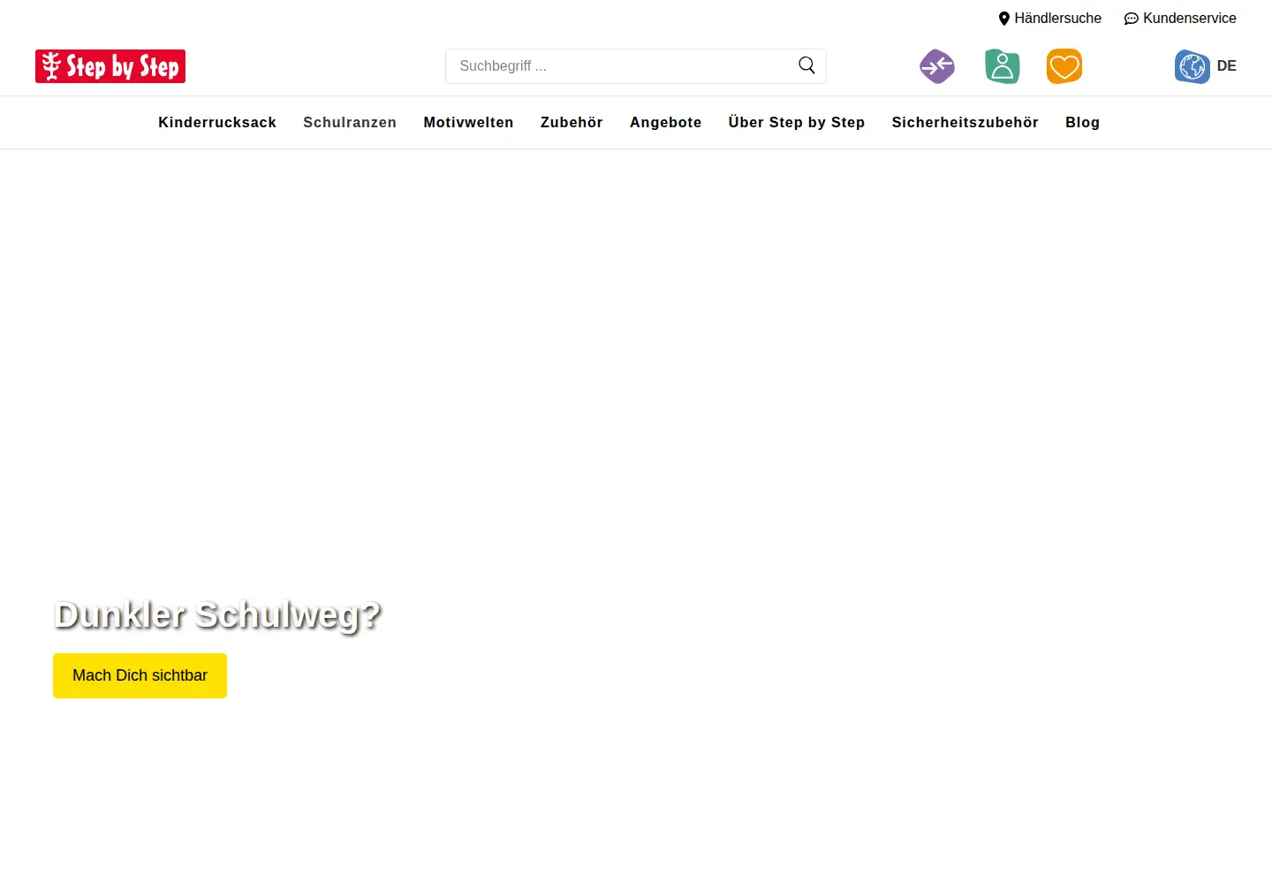Open the Schulranzen menu
The image size is (1272, 884).
pos(350,122)
